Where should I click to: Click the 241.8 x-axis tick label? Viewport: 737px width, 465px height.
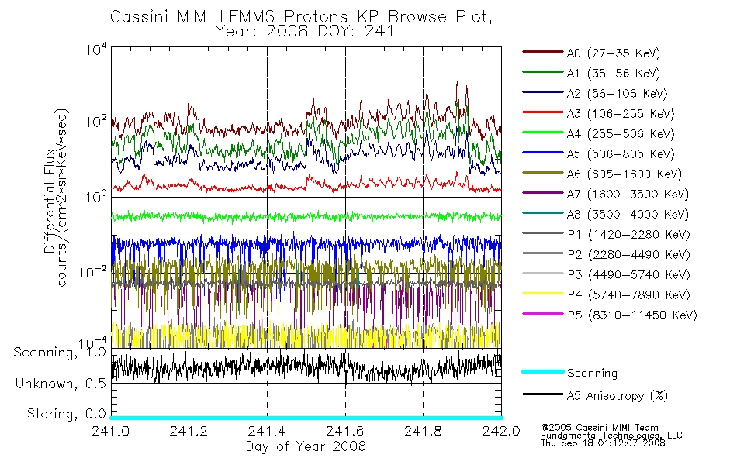pos(423,431)
